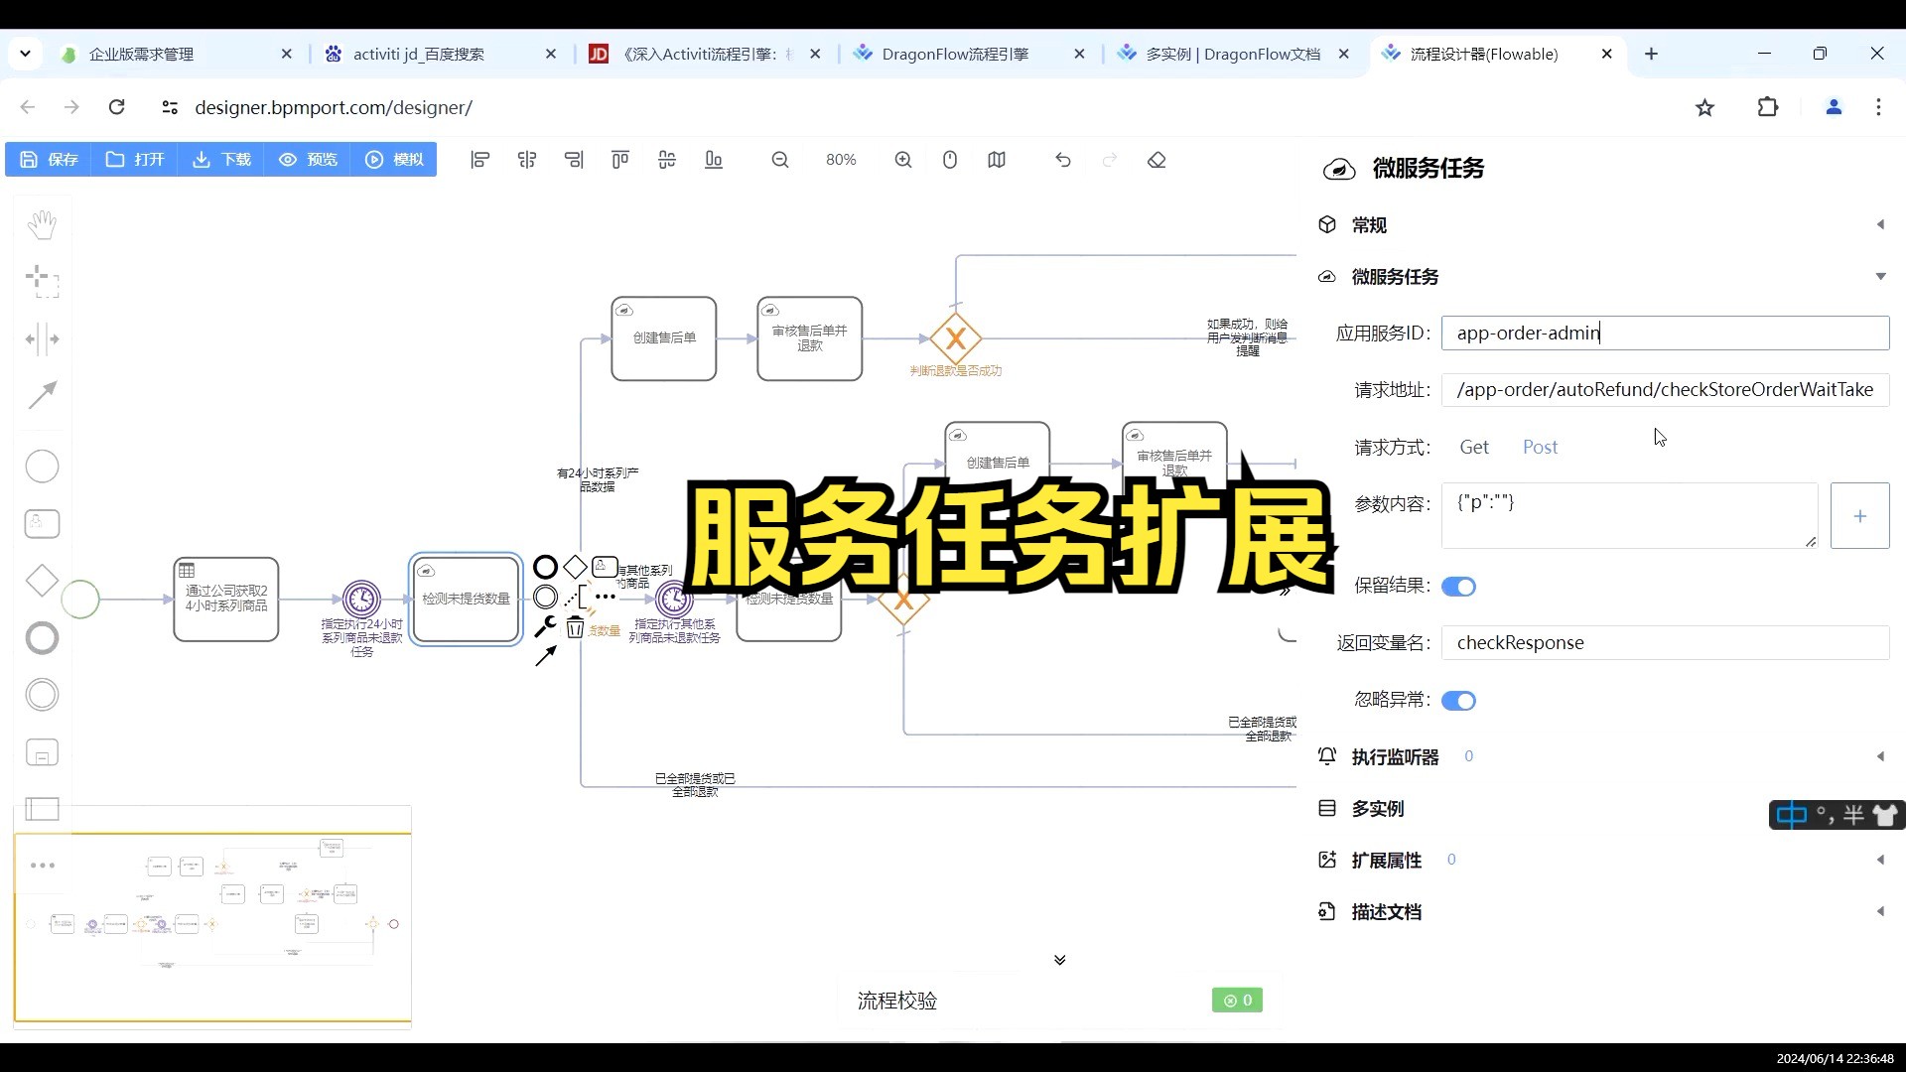This screenshot has height=1072, width=1906.
Task: Clear canvas with the eraser icon
Action: pos(1157,160)
